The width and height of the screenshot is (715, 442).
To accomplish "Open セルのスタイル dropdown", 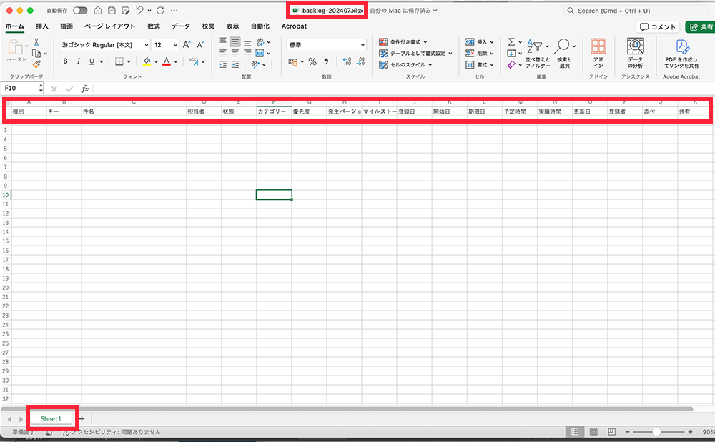I will click(405, 65).
